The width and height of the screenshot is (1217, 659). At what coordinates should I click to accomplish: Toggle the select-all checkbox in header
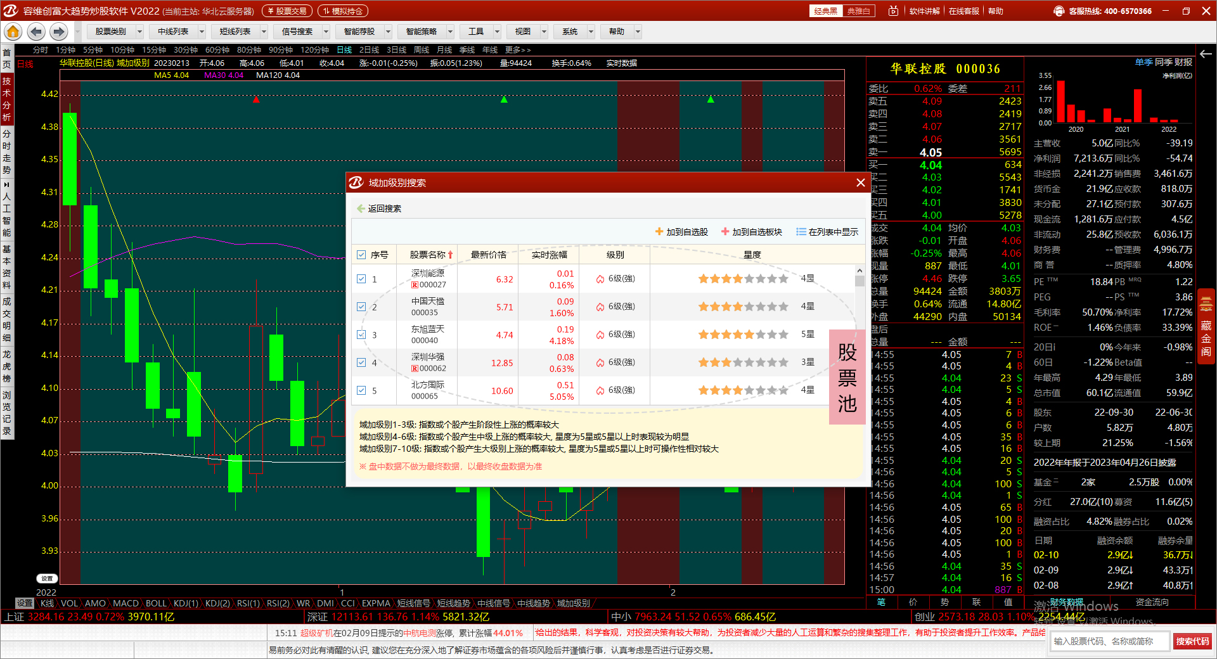point(361,255)
